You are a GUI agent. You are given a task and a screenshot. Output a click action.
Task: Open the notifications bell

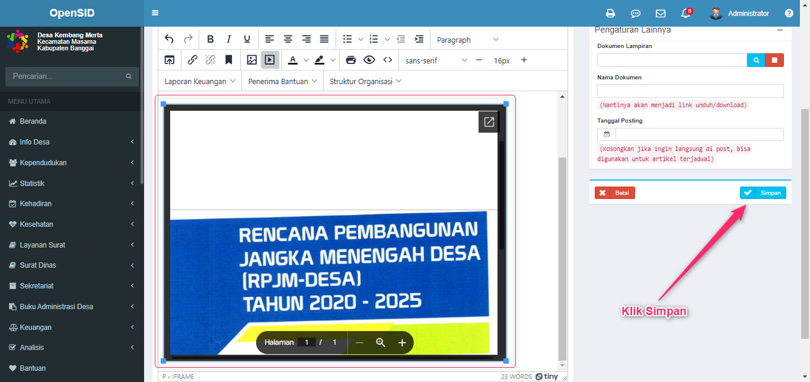tap(686, 13)
